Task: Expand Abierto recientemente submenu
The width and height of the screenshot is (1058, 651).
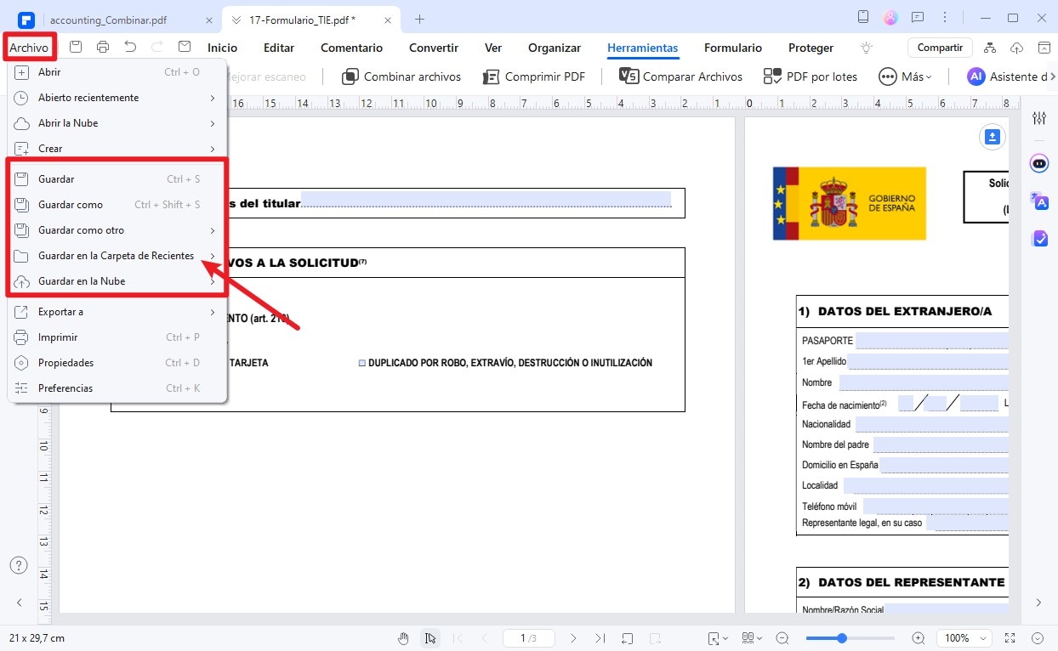Action: coord(213,98)
